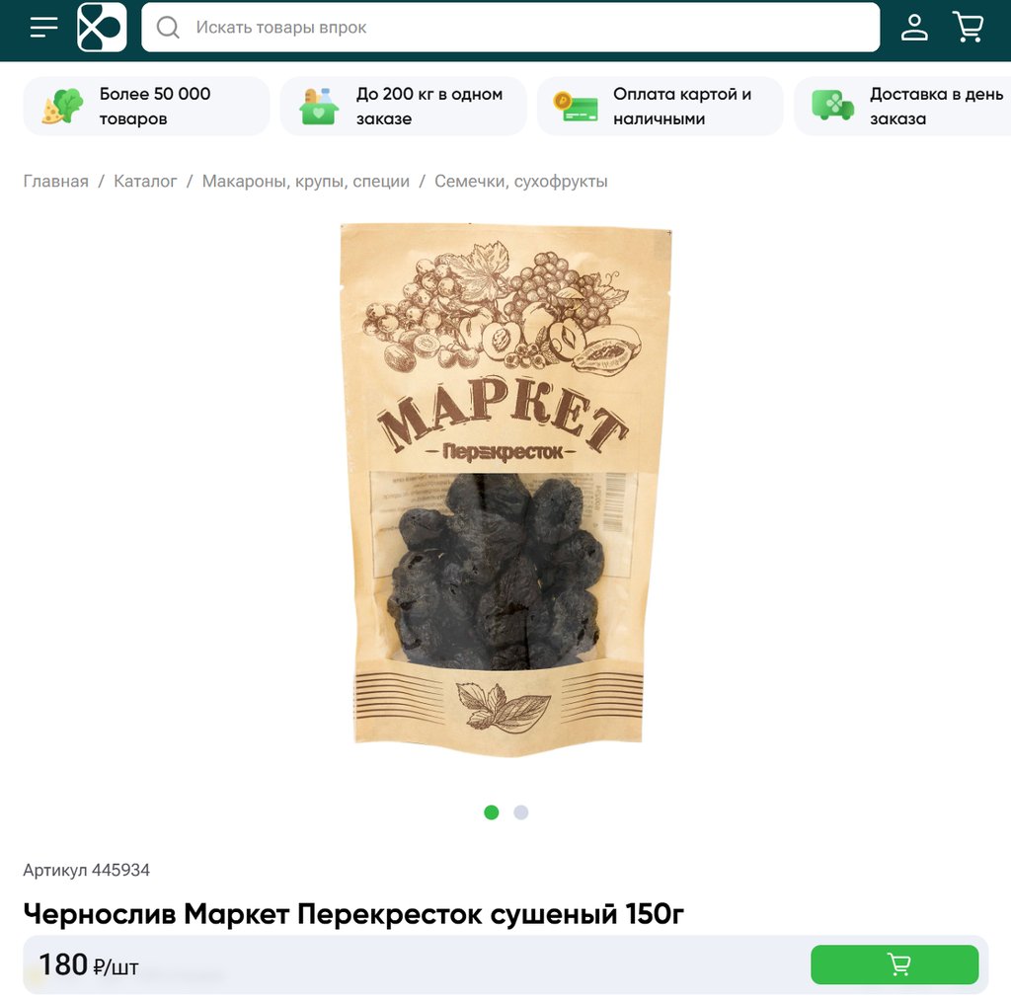Viewport: 1011px width, 1001px height.
Task: Click the payment card icon
Action: click(x=576, y=107)
